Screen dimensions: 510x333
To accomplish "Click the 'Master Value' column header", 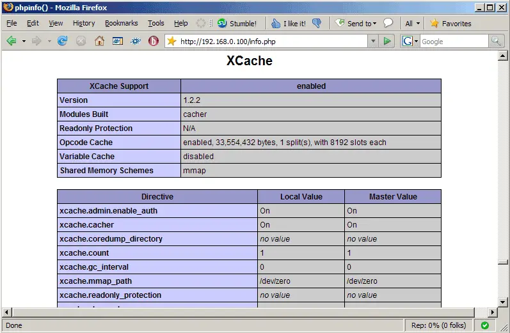I will coord(393,197).
